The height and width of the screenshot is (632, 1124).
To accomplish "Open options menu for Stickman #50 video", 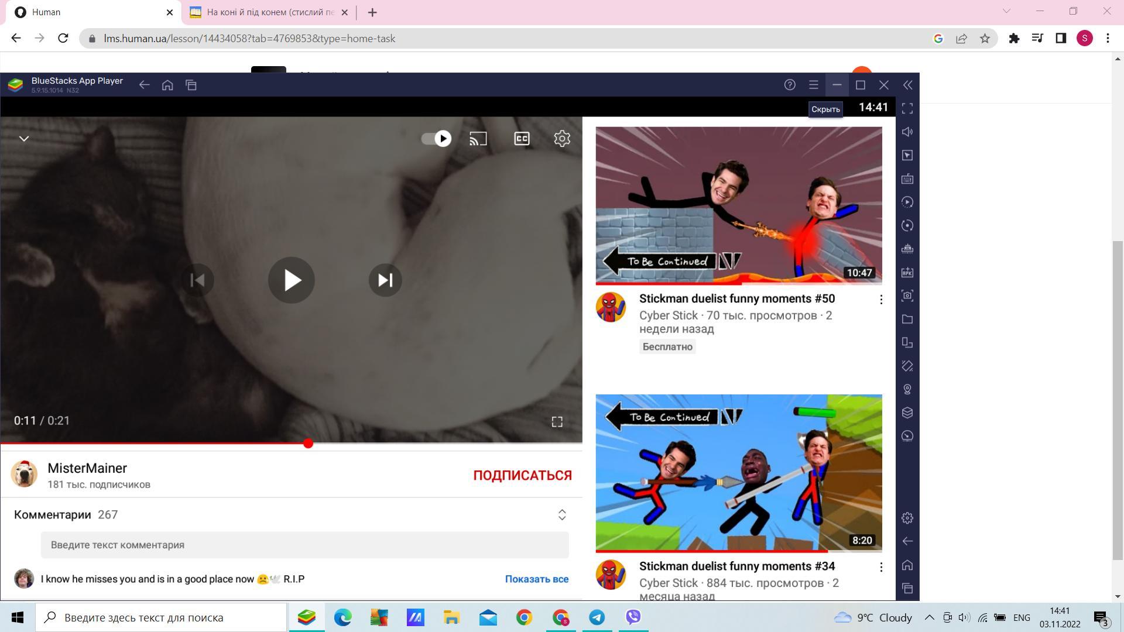I will [x=881, y=300].
